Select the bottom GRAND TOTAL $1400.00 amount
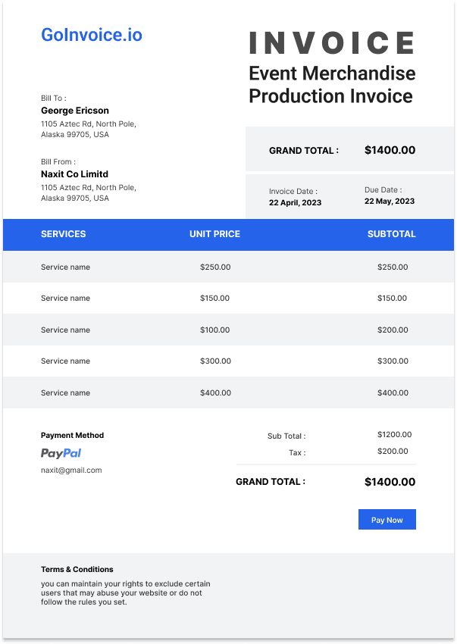 point(390,482)
